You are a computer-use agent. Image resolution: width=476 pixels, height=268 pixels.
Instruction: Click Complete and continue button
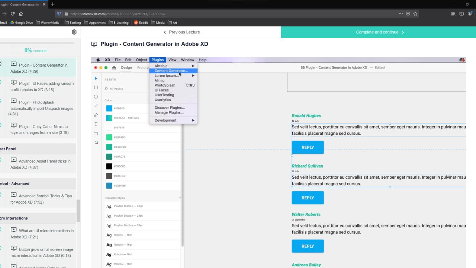[379, 32]
